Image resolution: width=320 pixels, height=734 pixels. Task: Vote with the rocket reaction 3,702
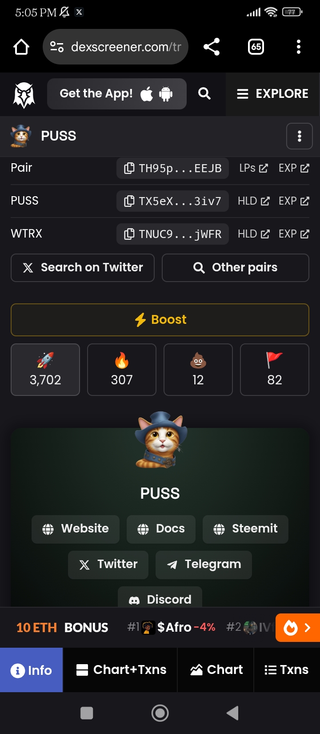pyautogui.click(x=45, y=370)
